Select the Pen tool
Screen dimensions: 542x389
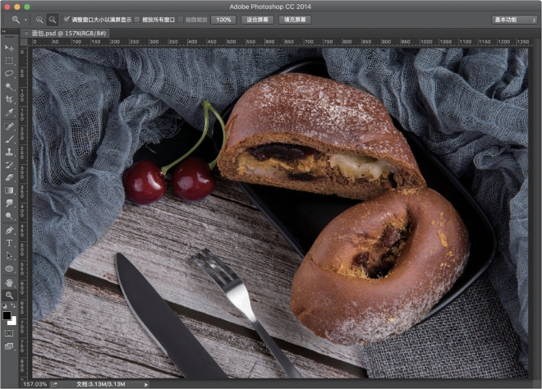tap(9, 230)
